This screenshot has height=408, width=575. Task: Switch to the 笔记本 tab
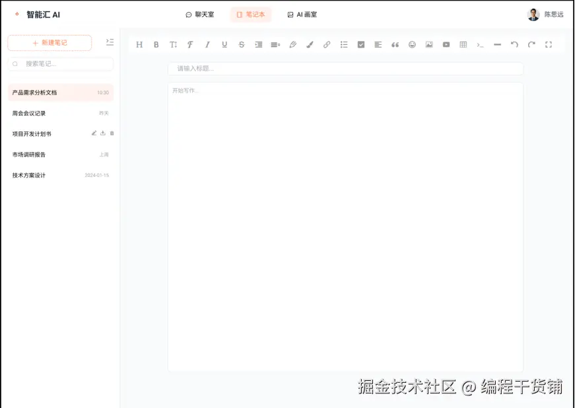pyautogui.click(x=251, y=15)
